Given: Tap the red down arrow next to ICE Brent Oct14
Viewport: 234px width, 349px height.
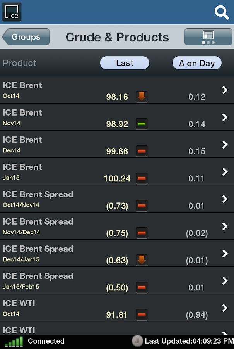Looking at the screenshot, I should click(x=142, y=96).
